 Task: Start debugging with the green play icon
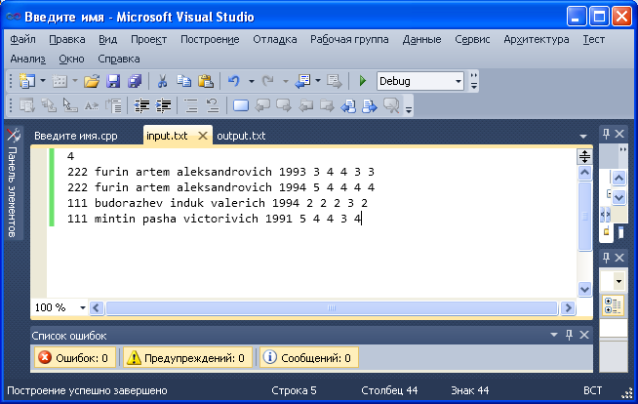(362, 81)
